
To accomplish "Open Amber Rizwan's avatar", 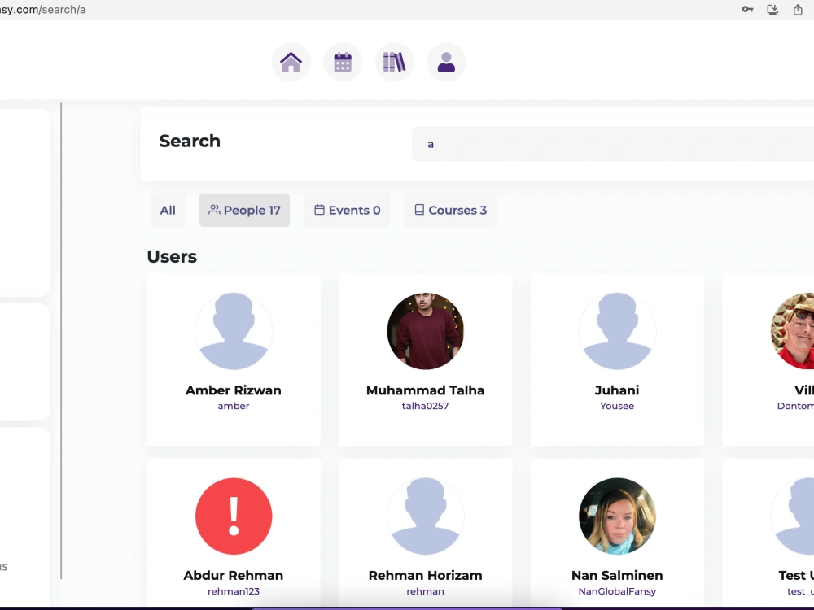I will [x=234, y=331].
